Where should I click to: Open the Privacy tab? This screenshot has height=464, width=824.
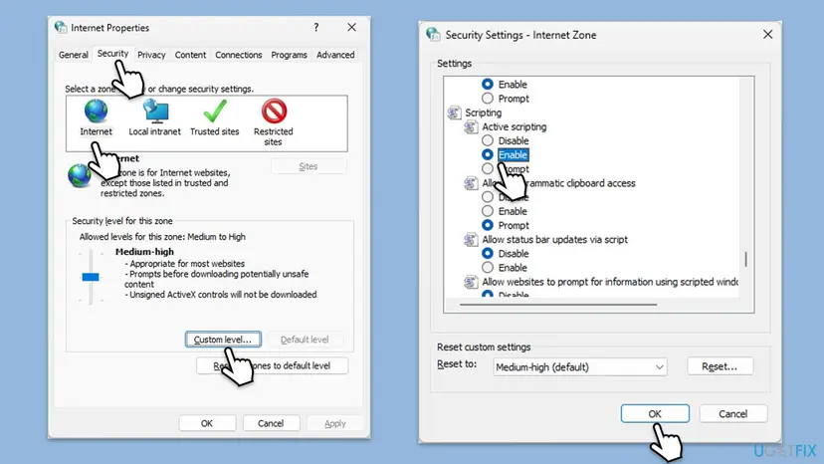point(151,55)
